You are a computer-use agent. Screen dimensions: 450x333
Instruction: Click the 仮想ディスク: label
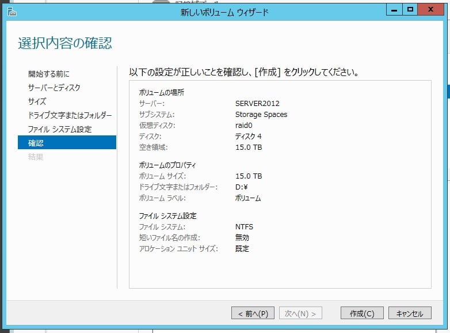point(157,125)
